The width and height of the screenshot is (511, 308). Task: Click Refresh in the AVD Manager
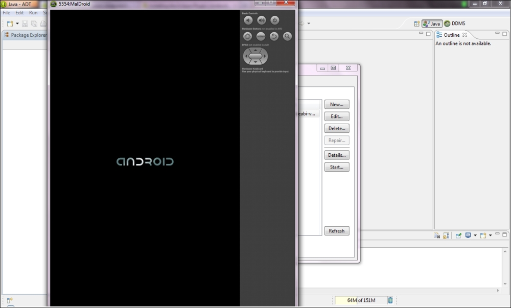click(x=337, y=231)
